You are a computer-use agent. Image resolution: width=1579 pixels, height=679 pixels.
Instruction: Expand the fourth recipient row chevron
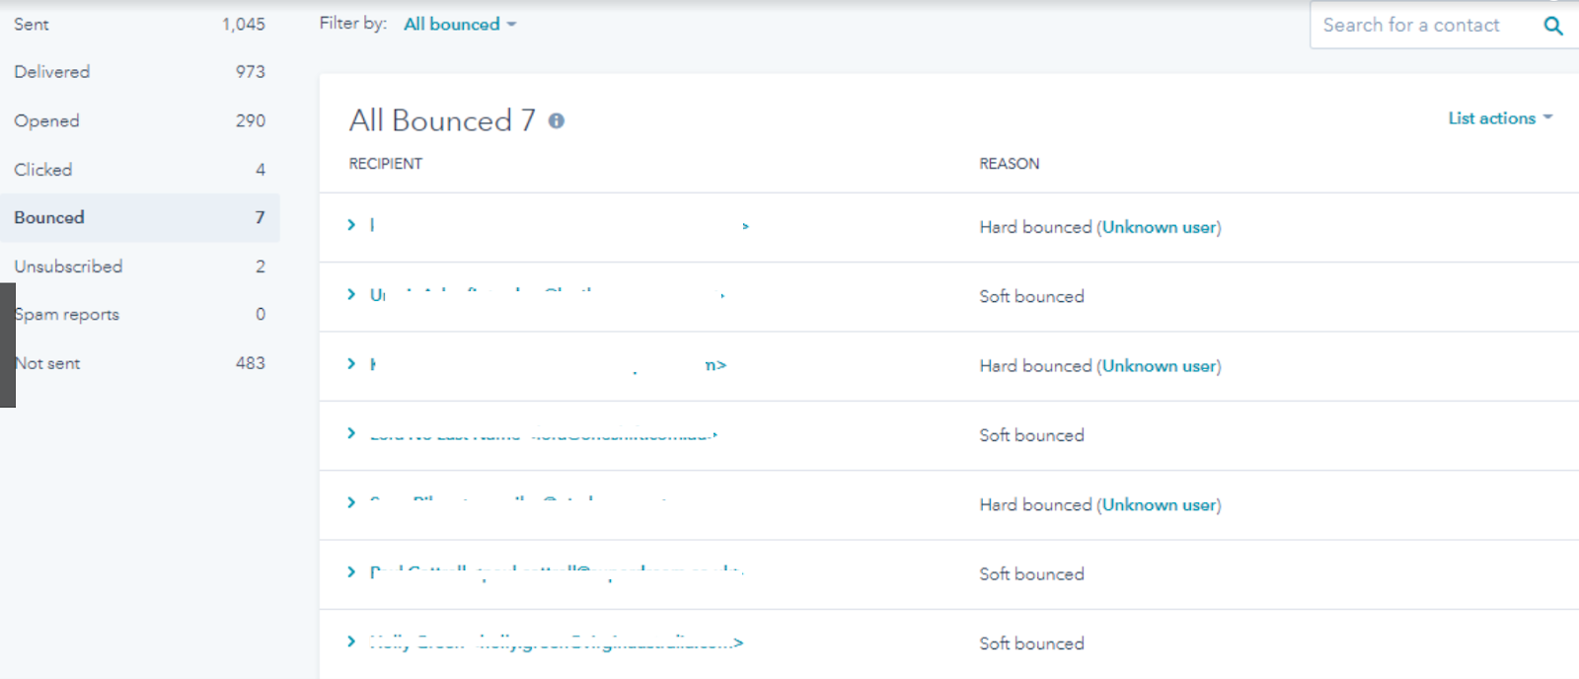tap(351, 433)
